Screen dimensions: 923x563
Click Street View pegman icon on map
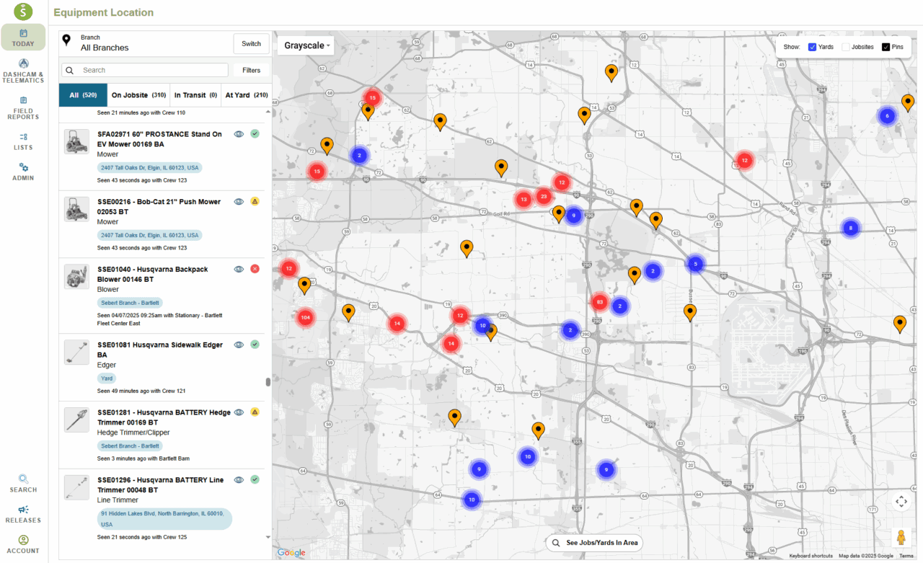pyautogui.click(x=901, y=538)
